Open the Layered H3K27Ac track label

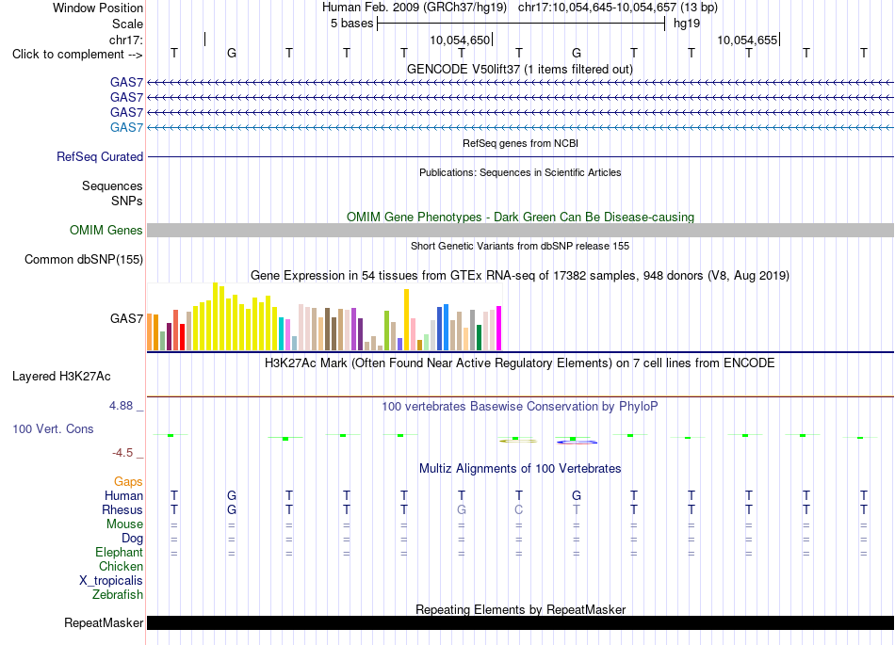pyautogui.click(x=61, y=377)
